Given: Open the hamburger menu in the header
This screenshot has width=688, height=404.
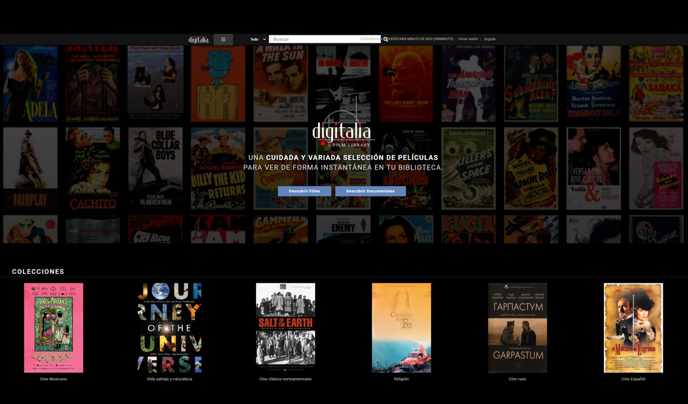Looking at the screenshot, I should (223, 39).
